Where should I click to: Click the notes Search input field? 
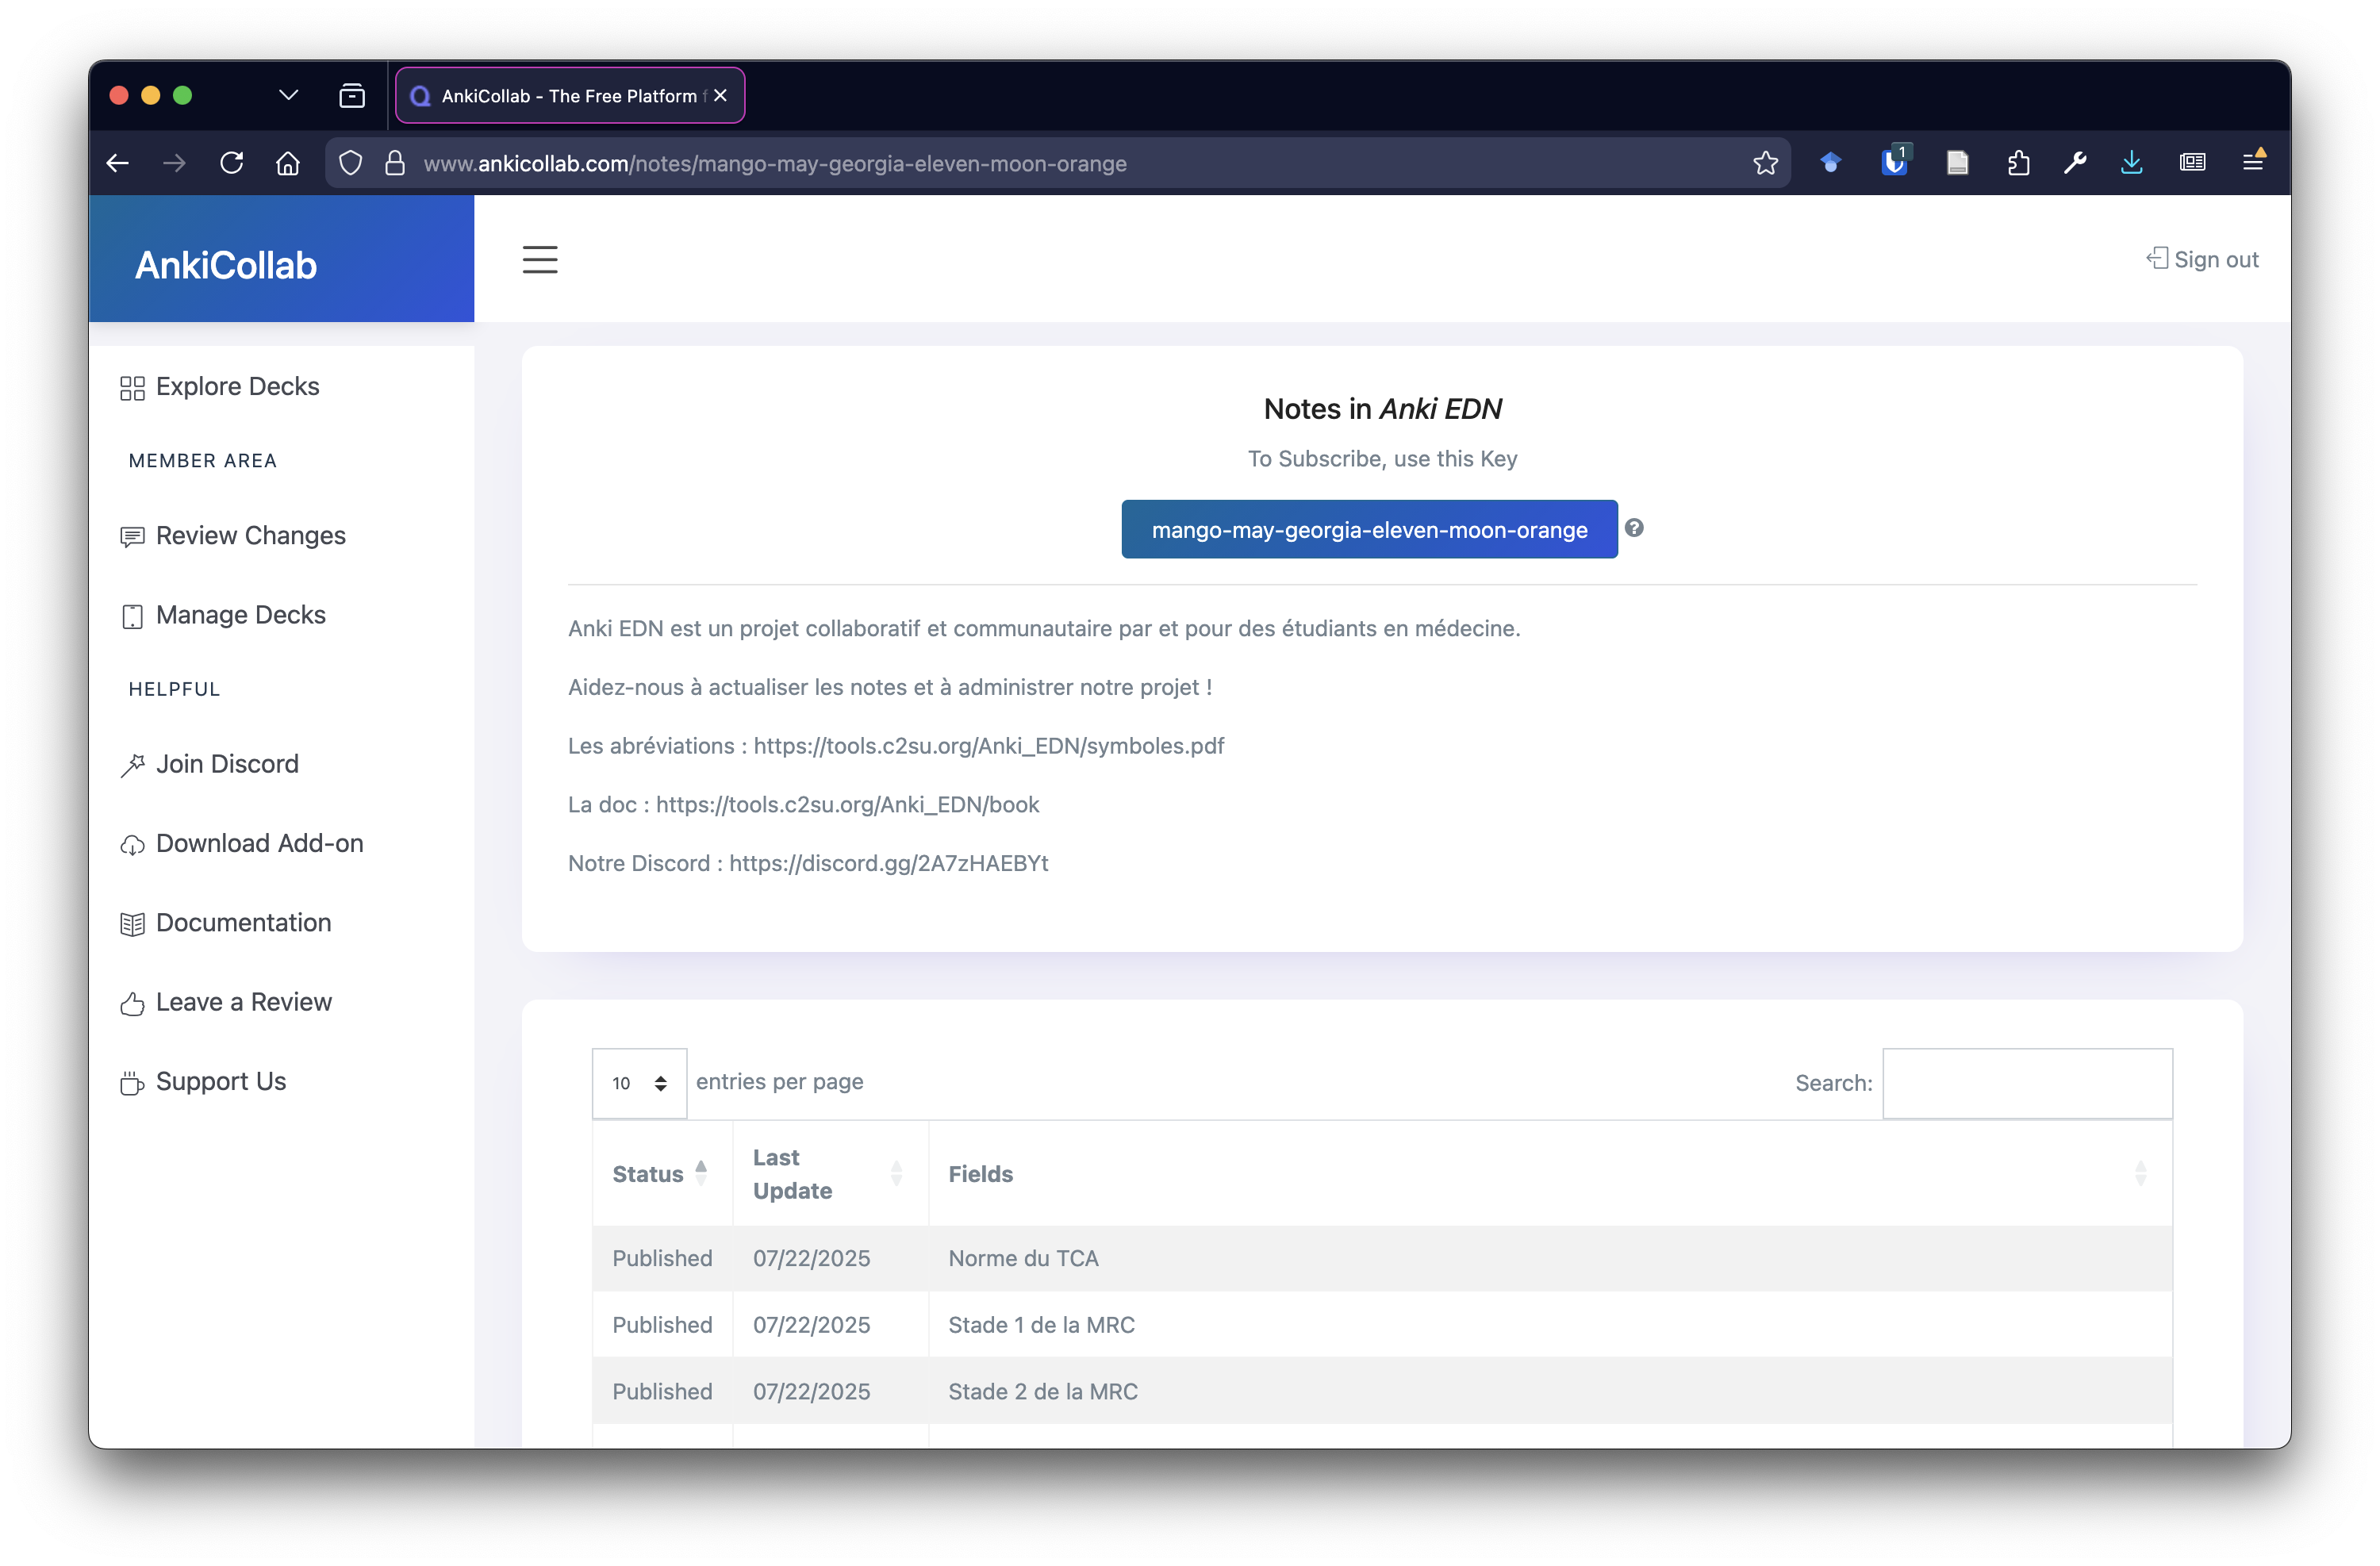point(2027,1083)
